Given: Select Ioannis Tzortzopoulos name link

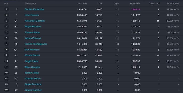Looking at the screenshot, I should (x=36, y=44).
